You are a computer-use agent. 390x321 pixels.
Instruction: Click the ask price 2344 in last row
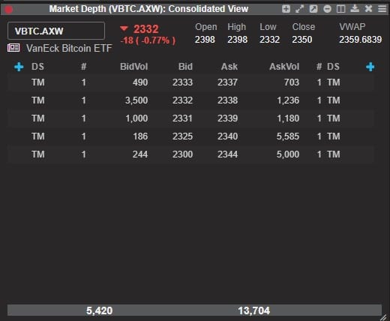coord(227,154)
